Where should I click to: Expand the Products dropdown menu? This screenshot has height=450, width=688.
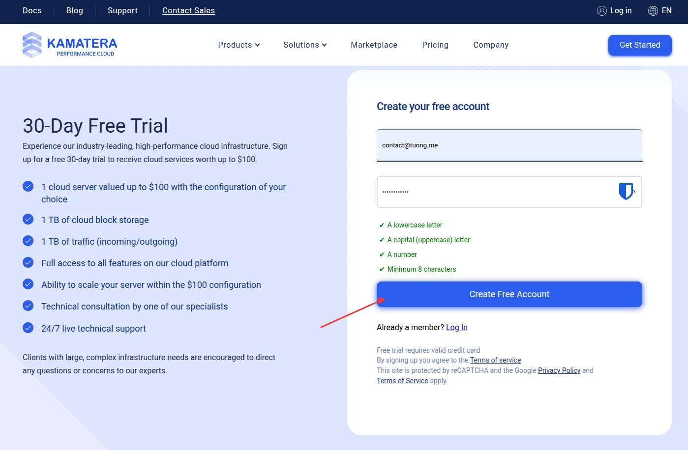(x=239, y=45)
